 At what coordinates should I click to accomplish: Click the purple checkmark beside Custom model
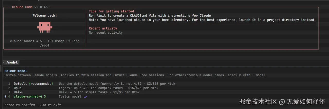pos(85,97)
